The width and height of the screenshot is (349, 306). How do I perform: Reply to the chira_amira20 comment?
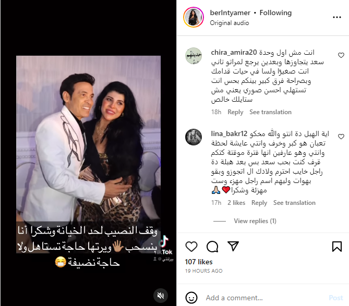[x=235, y=112]
